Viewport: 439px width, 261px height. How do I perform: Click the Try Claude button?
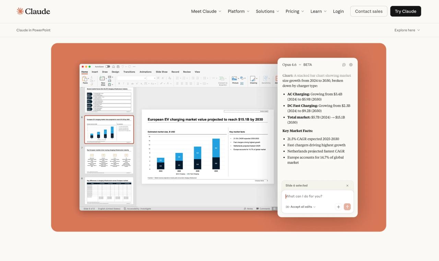pyautogui.click(x=405, y=11)
